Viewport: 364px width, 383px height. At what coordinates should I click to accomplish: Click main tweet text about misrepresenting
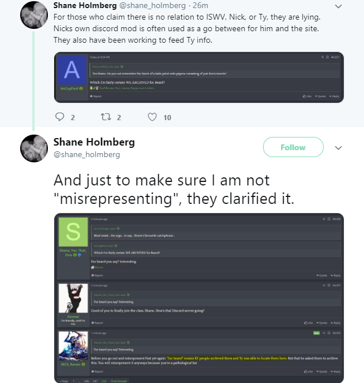click(174, 189)
